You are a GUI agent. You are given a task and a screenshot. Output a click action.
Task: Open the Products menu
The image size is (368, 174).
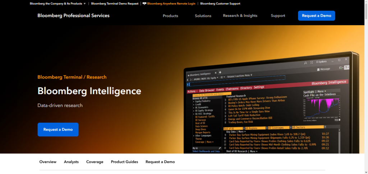pos(170,16)
